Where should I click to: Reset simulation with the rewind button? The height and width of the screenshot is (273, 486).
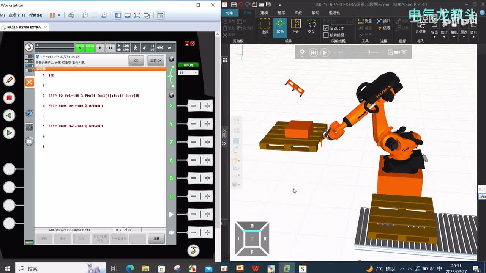pos(313,53)
